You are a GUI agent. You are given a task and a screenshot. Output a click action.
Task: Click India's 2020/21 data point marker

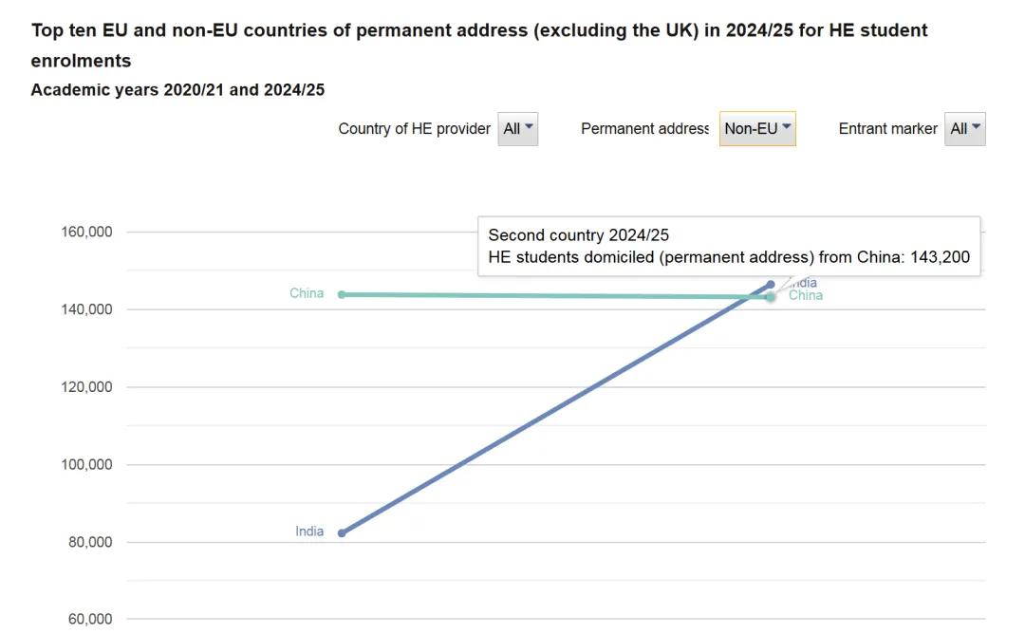pos(342,533)
